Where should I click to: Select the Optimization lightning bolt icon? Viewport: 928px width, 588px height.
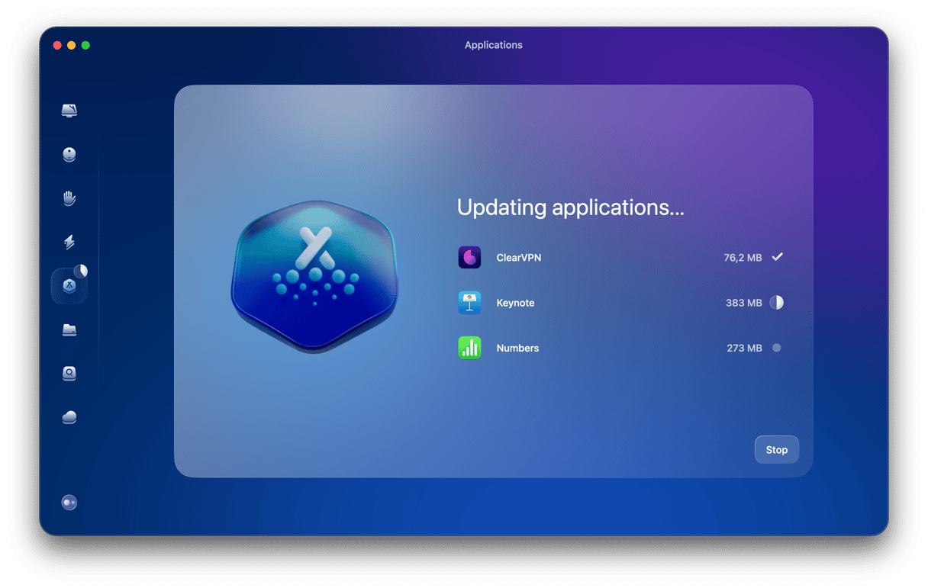69,242
